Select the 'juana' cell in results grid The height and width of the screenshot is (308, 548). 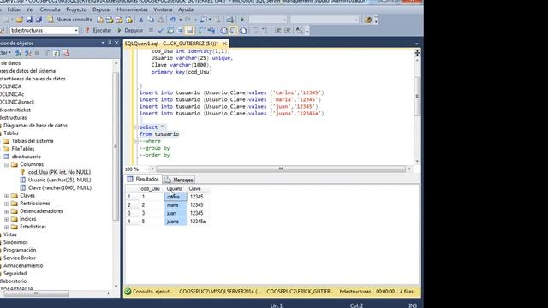tap(175, 222)
